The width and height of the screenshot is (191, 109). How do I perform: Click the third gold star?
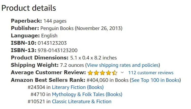103,73
